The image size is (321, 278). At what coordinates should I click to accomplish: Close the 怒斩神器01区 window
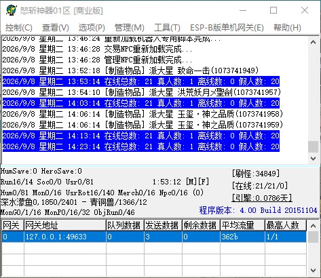pyautogui.click(x=305, y=10)
